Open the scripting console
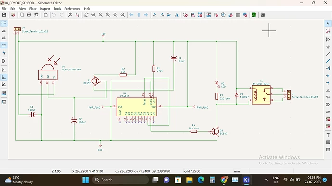Viewport: 332px width, 186px height. tap(263, 15)
